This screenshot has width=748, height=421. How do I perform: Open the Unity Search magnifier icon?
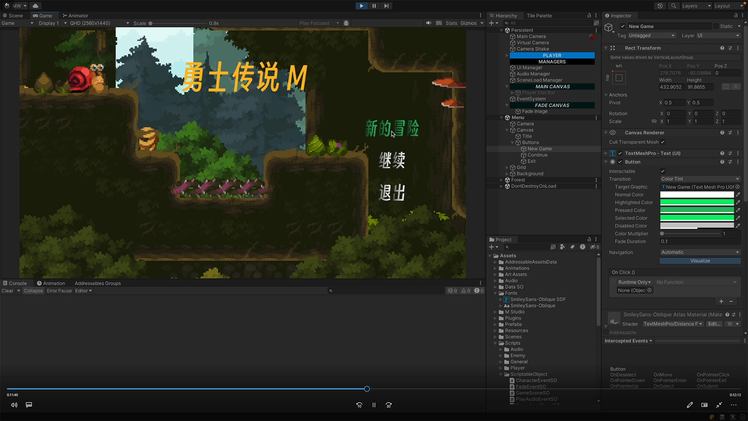coord(674,6)
